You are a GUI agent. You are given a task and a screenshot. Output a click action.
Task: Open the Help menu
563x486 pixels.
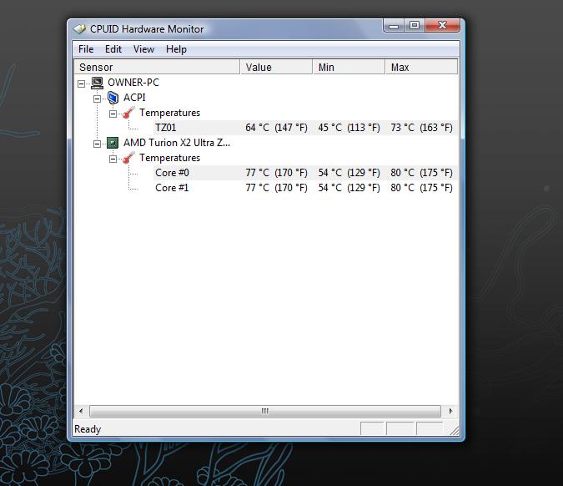[176, 49]
